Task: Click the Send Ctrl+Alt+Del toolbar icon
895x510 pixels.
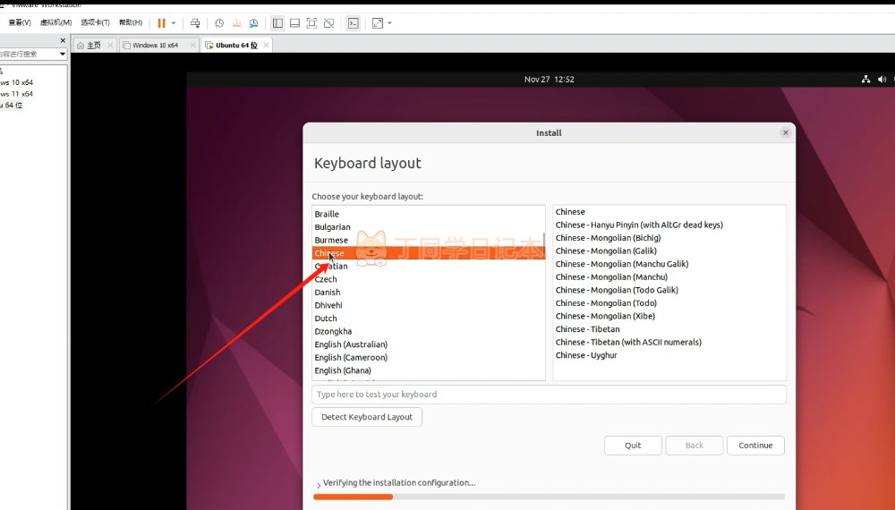Action: click(195, 23)
